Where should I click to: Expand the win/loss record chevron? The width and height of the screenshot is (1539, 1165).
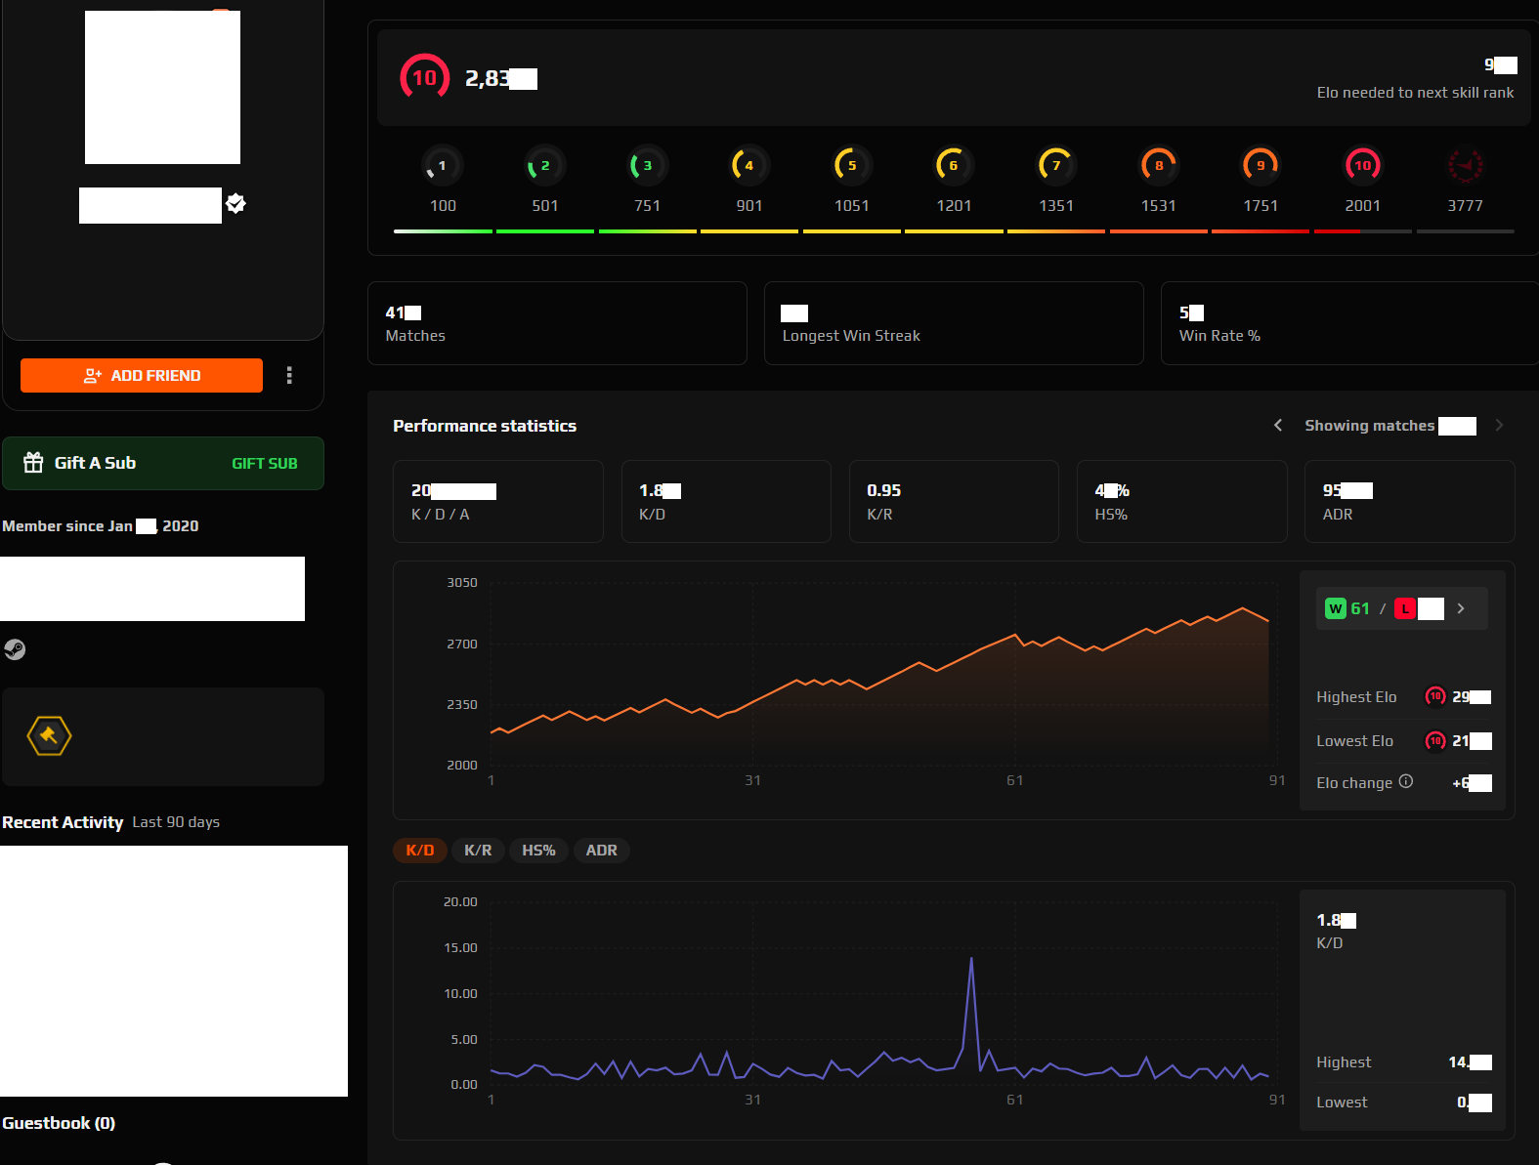[1461, 608]
